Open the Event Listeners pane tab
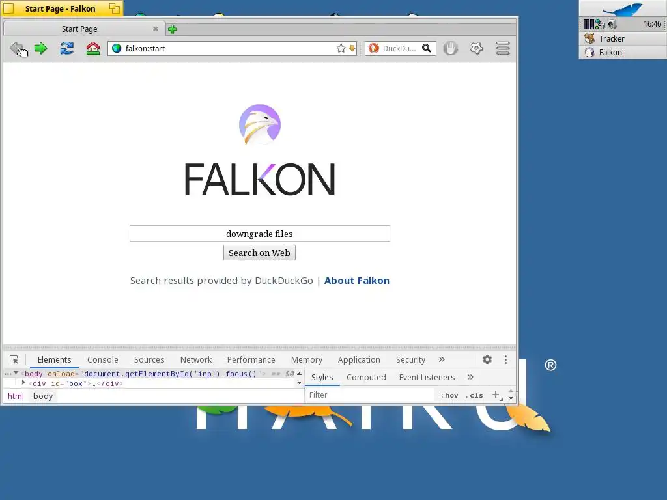This screenshot has height=500, width=667. 427,378
